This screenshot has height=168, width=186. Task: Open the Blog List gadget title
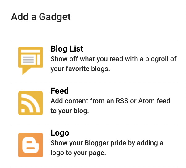pyautogui.click(x=67, y=49)
